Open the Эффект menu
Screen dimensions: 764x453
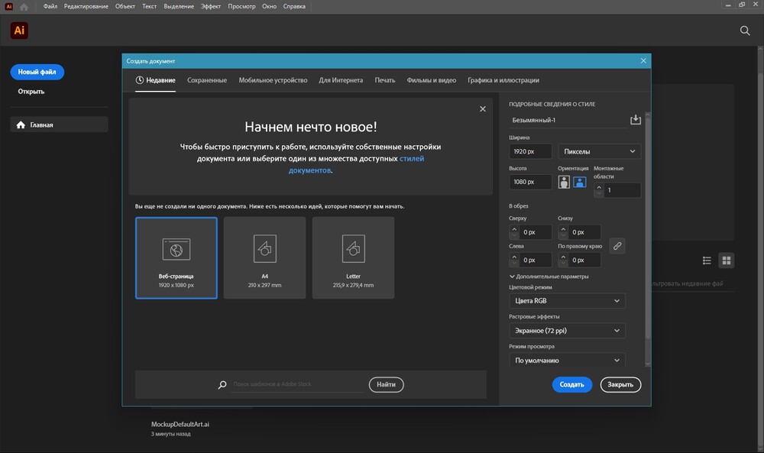click(x=211, y=5)
